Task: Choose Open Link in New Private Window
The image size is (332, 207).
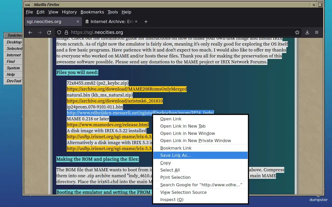Action: pos(200,141)
